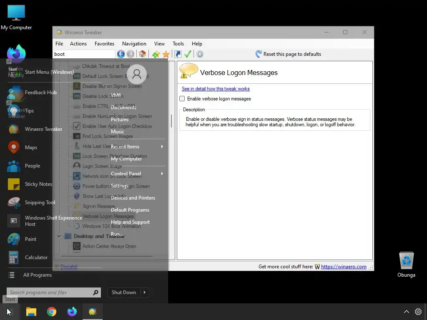Switch to Winaero Tweaker taskbar button
This screenshot has width=427, height=320.
pos(93,312)
